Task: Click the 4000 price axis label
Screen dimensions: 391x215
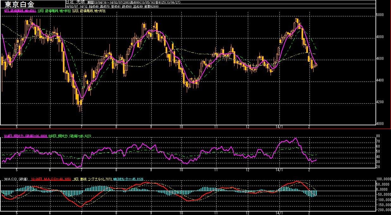Action: pyautogui.click(x=380, y=124)
